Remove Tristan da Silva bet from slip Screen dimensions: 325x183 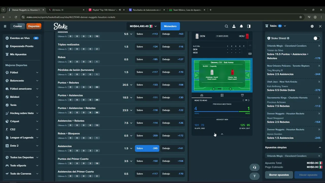pyautogui.click(x=319, y=46)
